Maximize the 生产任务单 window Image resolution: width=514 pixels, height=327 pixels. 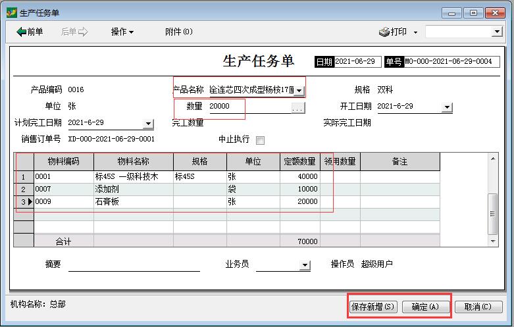(473, 13)
